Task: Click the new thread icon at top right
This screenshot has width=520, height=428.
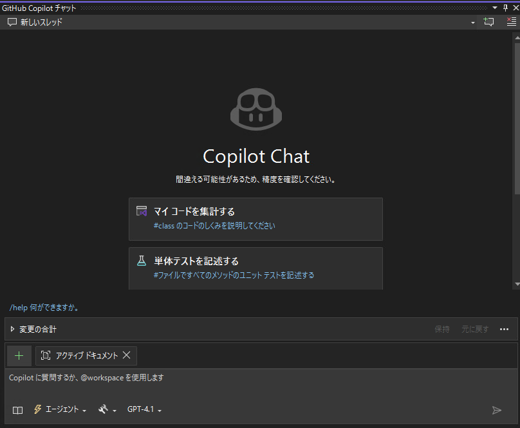Action: pos(489,22)
